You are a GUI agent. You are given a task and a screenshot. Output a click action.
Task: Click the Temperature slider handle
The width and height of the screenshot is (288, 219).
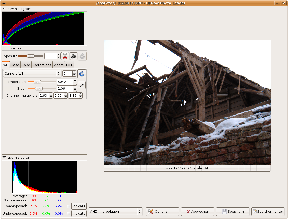(x=37, y=82)
